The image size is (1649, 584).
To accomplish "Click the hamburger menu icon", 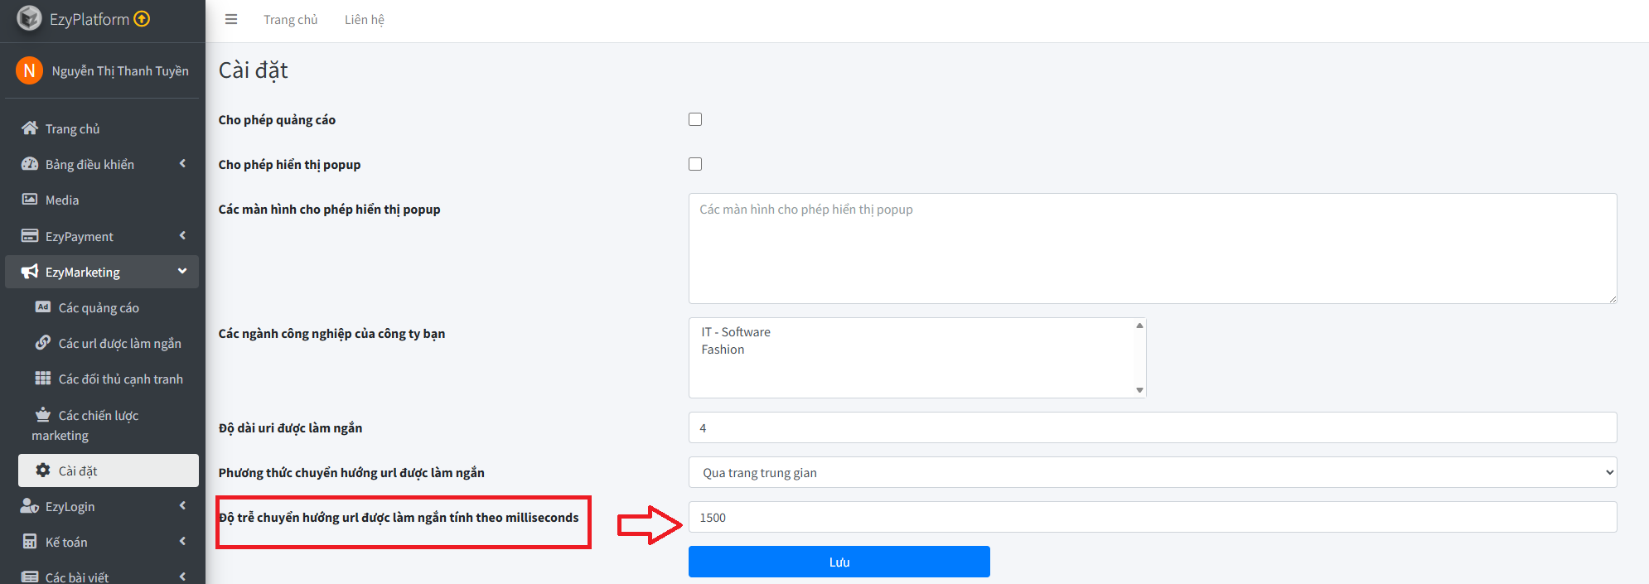I will tap(231, 19).
